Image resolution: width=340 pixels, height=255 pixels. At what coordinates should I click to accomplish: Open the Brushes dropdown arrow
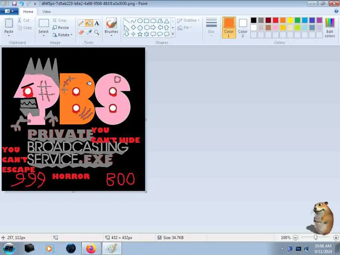(x=112, y=36)
